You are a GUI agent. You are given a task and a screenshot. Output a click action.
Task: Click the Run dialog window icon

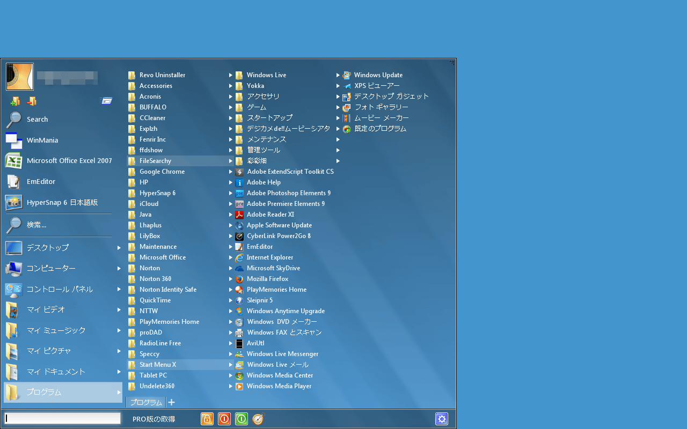106,101
